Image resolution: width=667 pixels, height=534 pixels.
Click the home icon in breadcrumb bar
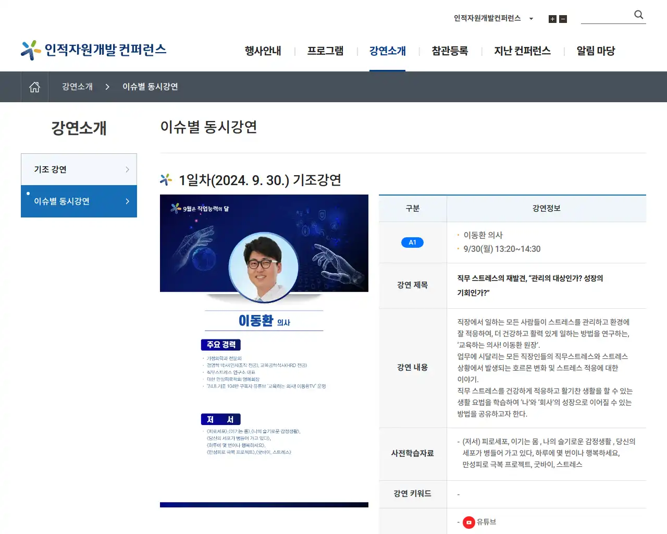click(34, 87)
